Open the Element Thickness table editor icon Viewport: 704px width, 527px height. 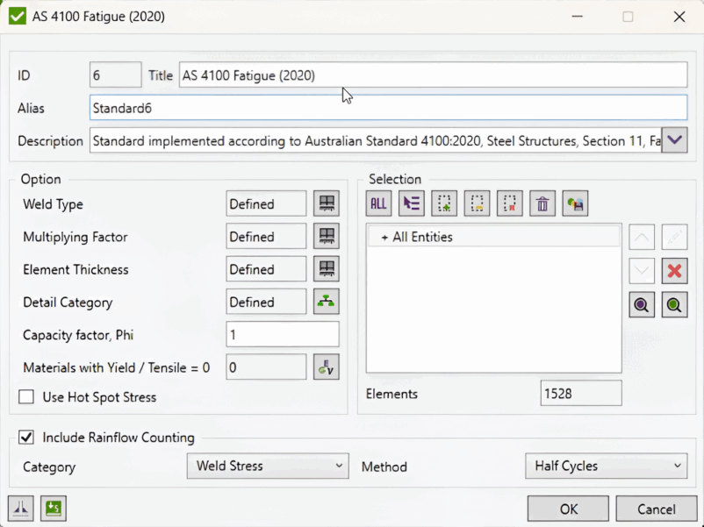pos(327,269)
